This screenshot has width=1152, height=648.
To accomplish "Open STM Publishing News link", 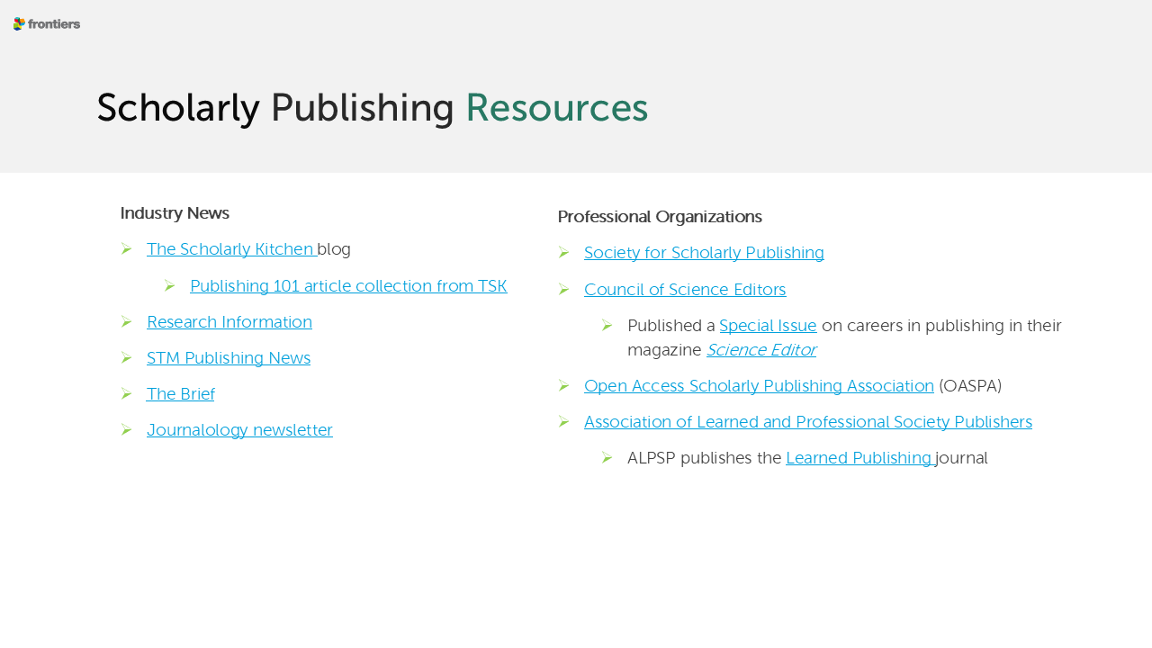I will pos(228,358).
